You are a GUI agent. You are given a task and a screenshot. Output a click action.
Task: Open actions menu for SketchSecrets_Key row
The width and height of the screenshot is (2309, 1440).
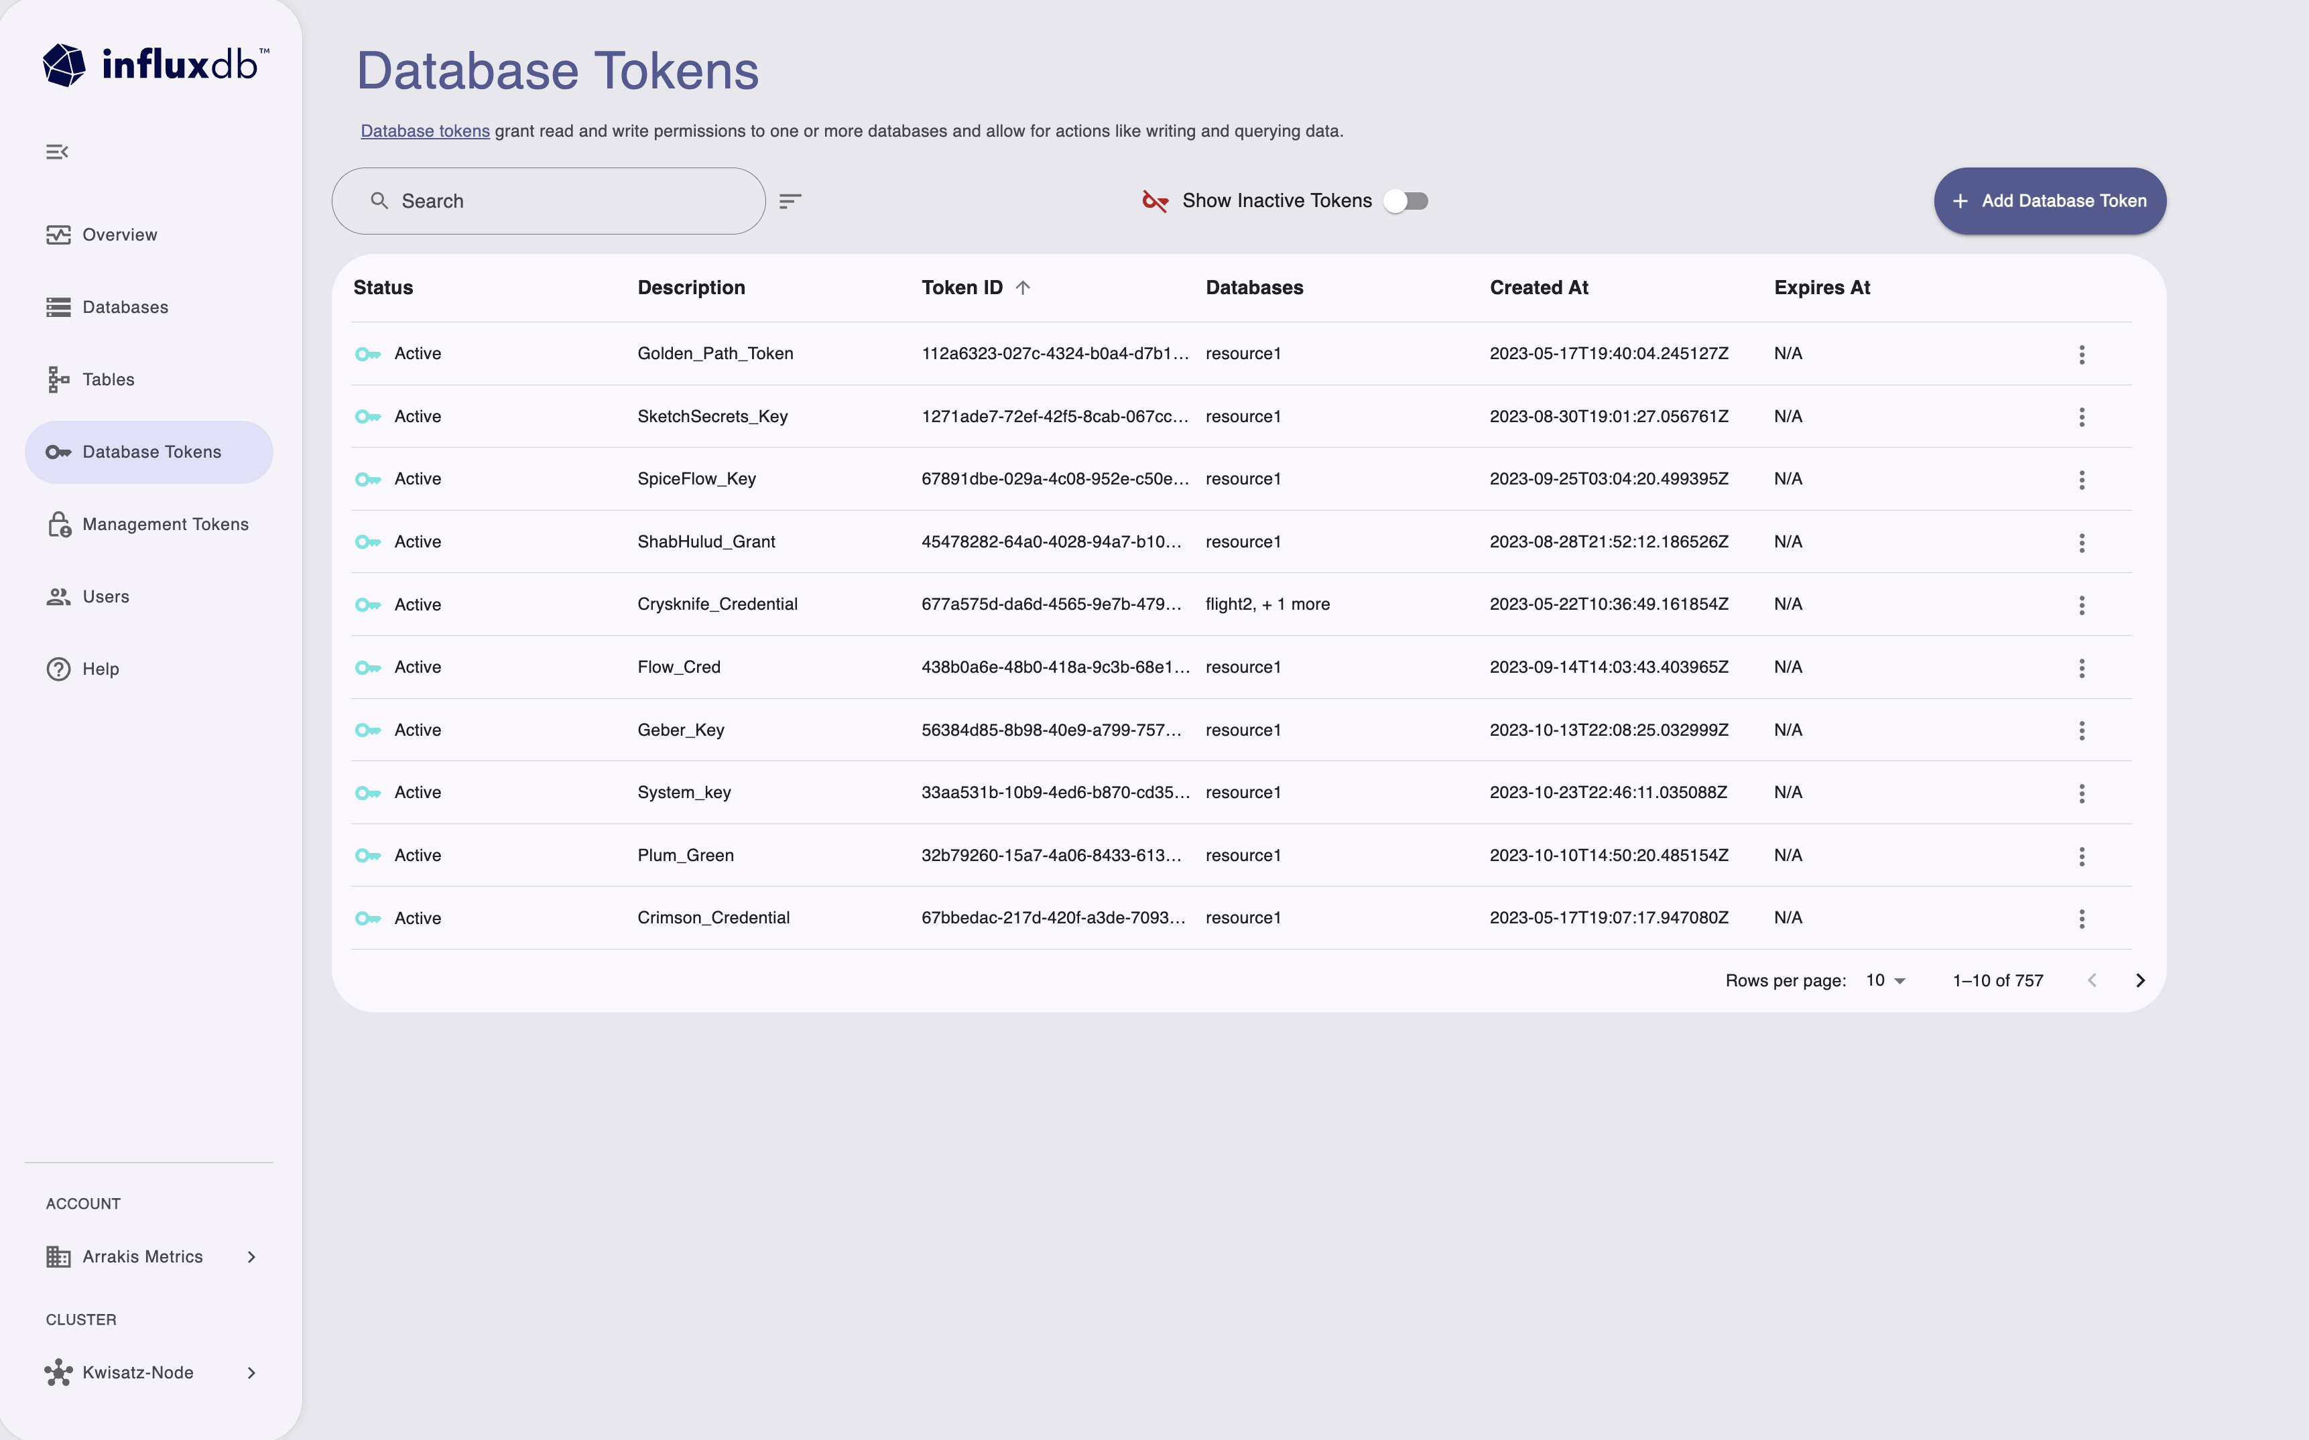tap(2081, 417)
